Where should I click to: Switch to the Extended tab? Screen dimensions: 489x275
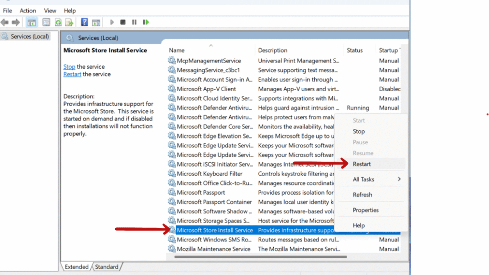click(77, 267)
